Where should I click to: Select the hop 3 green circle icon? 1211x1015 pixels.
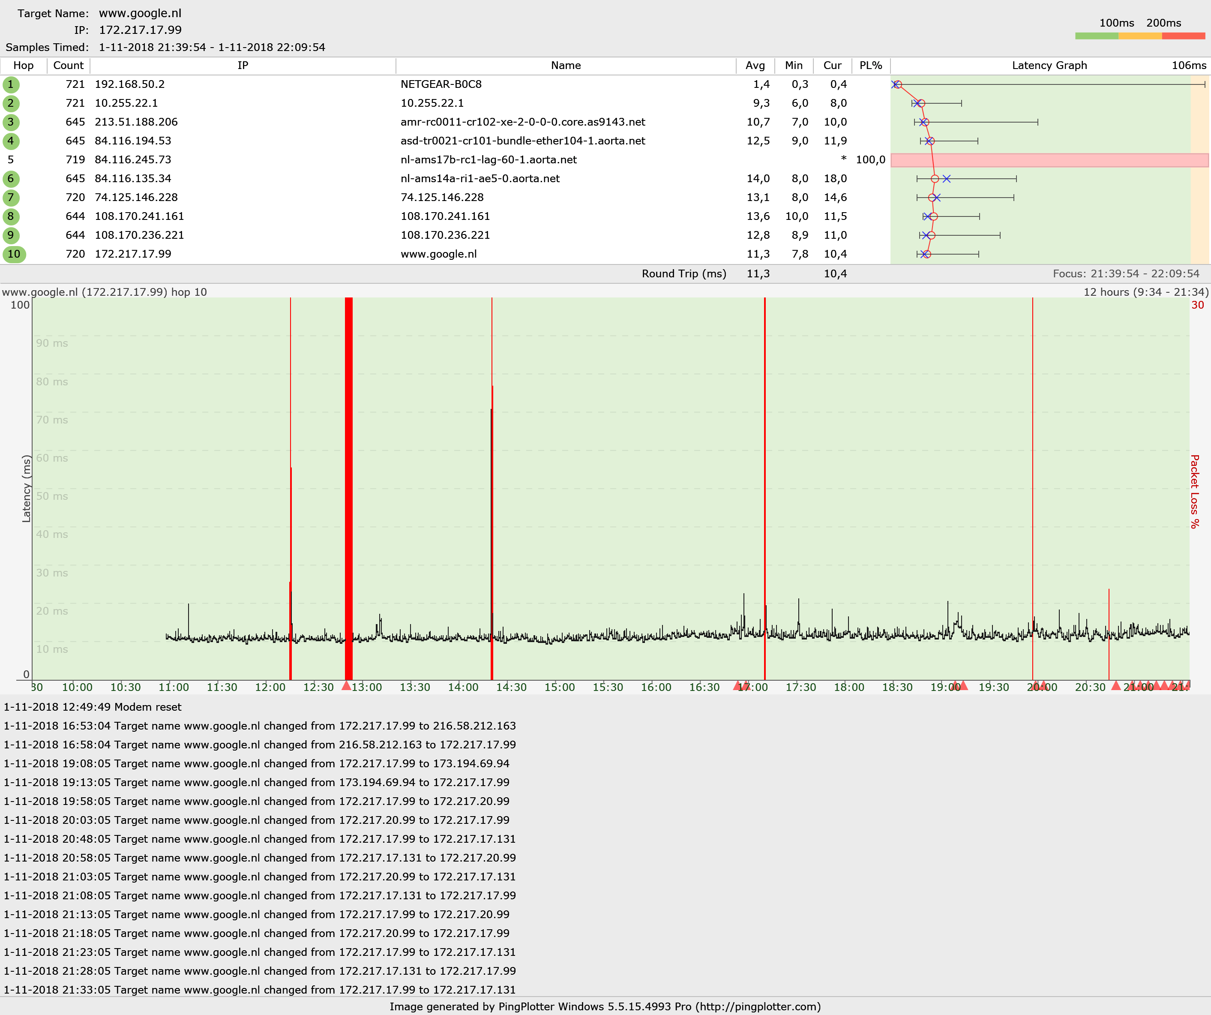[11, 122]
